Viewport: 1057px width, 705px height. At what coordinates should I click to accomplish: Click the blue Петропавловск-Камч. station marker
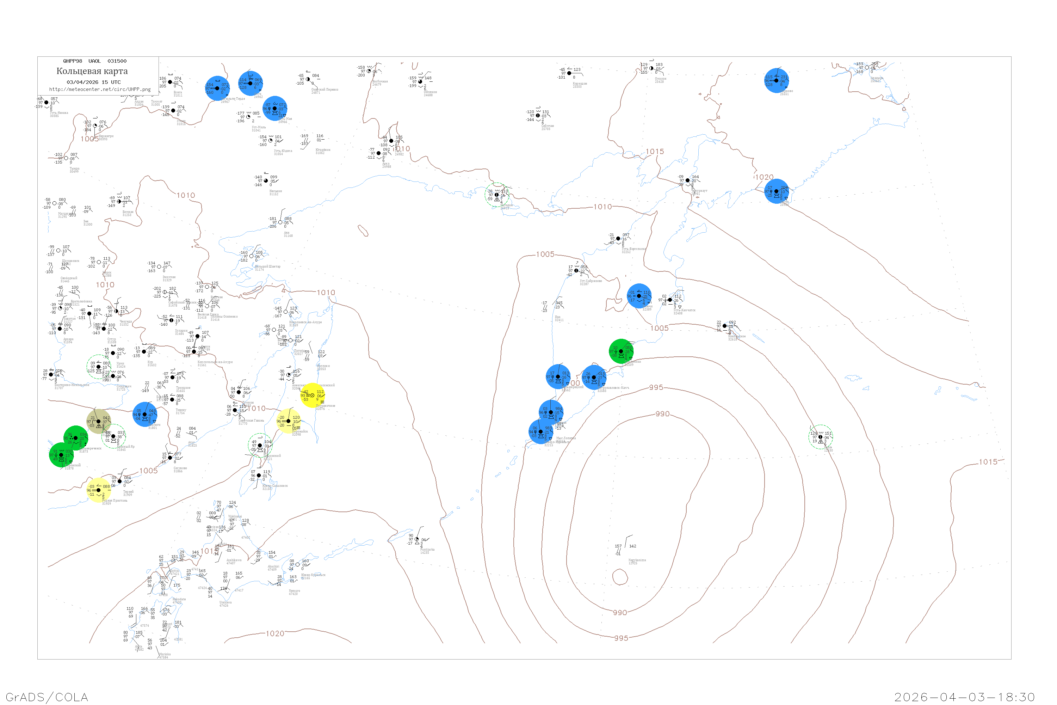pyautogui.click(x=594, y=378)
